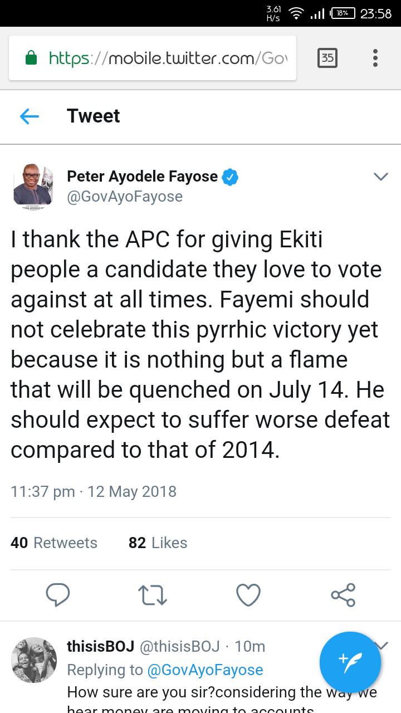The height and width of the screenshot is (713, 401).
Task: Open the browser tab switcher showing 35
Action: (327, 58)
